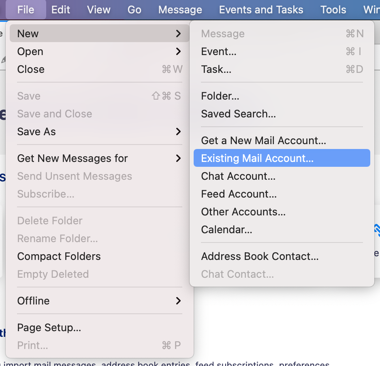Close the current window via Close item
Screen dimensions: 380x366
99,69
